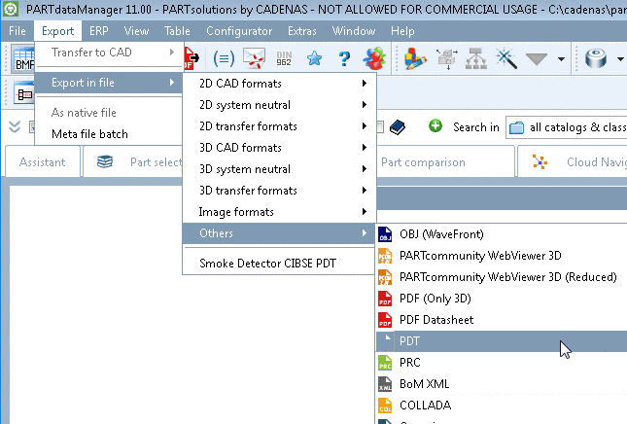
Task: Open dropdown arrow next to triangle icon
Action: 561,59
